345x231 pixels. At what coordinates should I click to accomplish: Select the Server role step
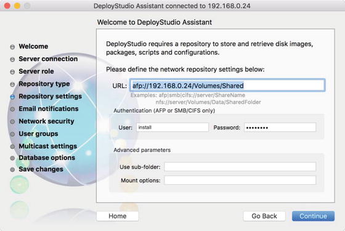coord(36,71)
